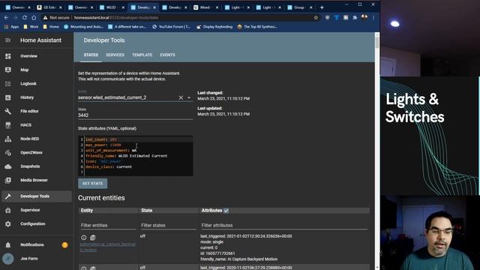The height and width of the screenshot is (270, 480).
Task: Open the HACS store icon
Action: click(8, 125)
